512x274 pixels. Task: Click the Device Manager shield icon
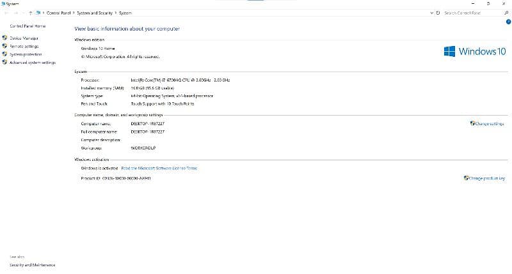(x=5, y=38)
